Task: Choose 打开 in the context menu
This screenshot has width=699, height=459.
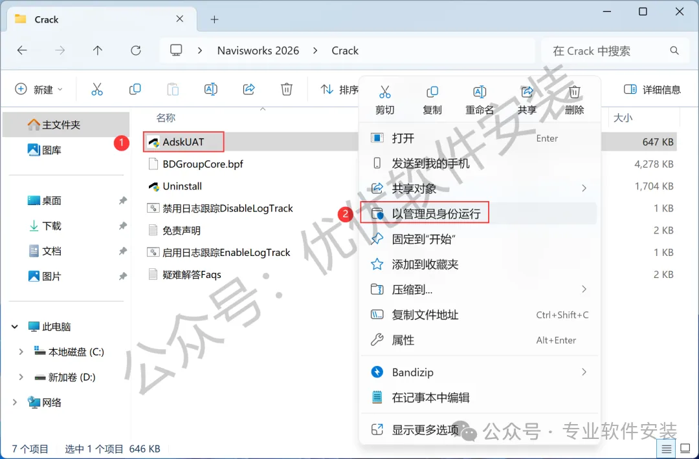Action: 480,138
